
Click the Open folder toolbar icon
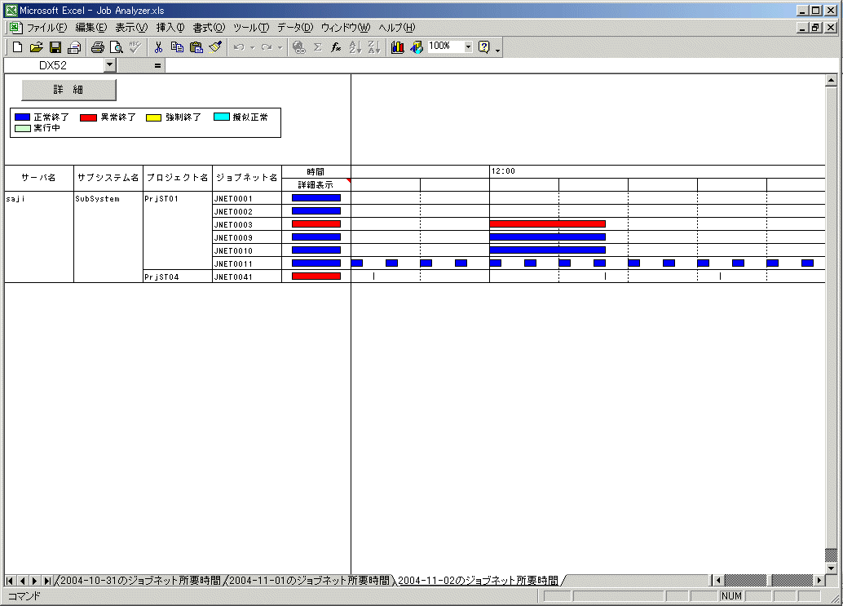click(x=36, y=47)
